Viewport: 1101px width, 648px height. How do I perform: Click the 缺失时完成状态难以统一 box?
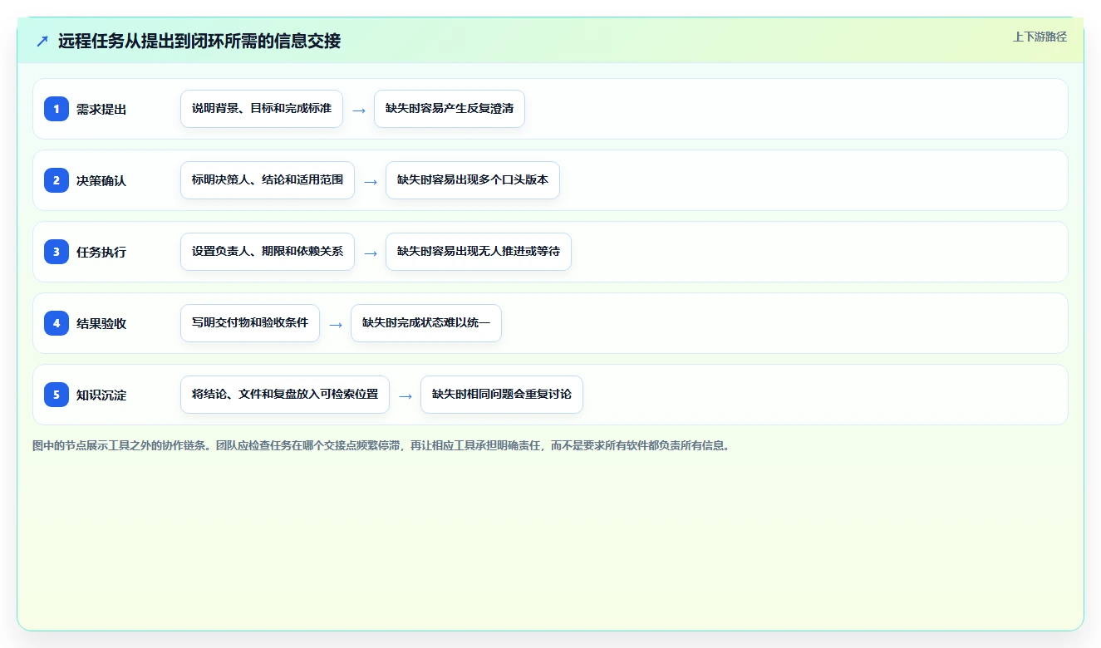tap(426, 323)
